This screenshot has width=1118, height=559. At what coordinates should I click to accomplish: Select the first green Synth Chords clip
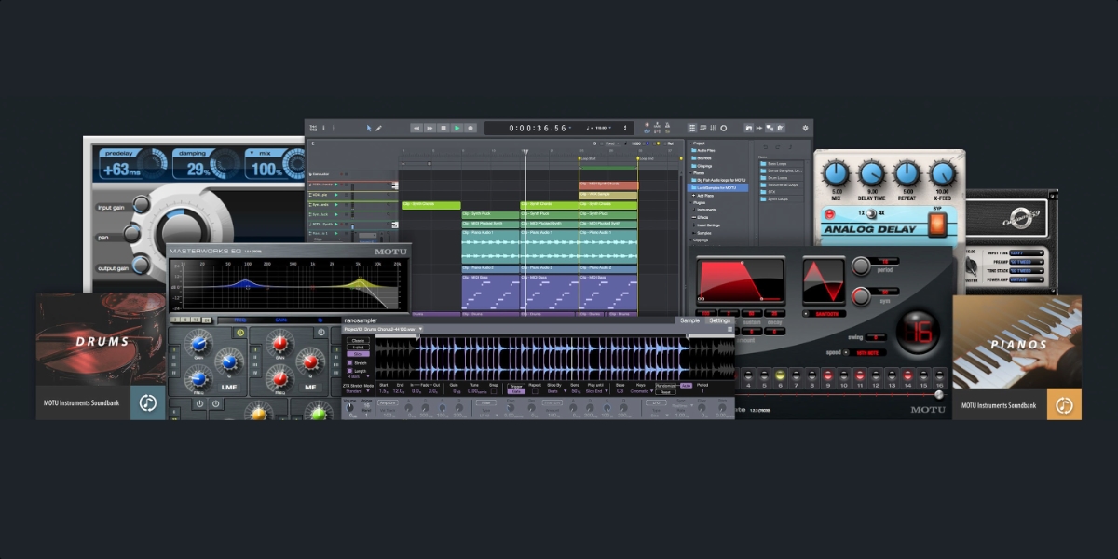click(431, 205)
